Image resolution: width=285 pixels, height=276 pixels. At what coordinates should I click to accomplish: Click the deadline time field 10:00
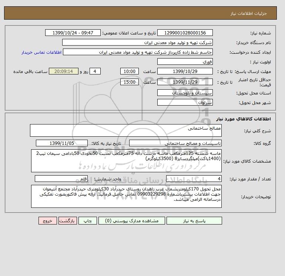[130, 72]
